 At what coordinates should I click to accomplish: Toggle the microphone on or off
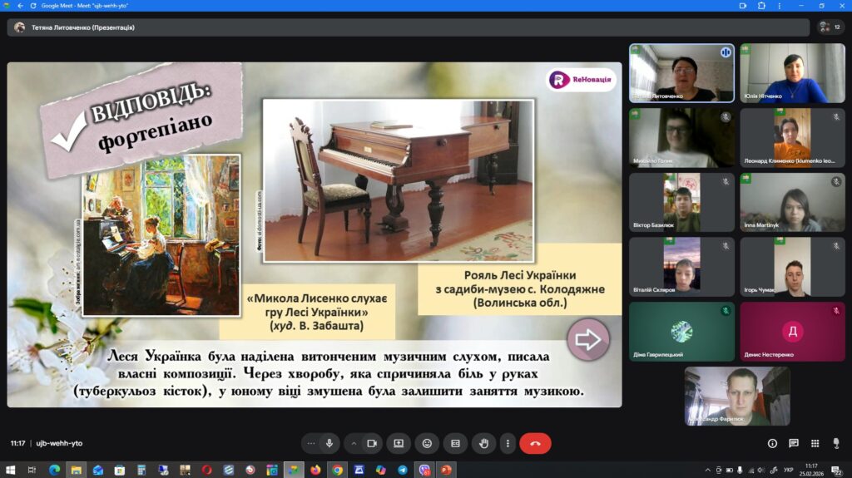329,444
